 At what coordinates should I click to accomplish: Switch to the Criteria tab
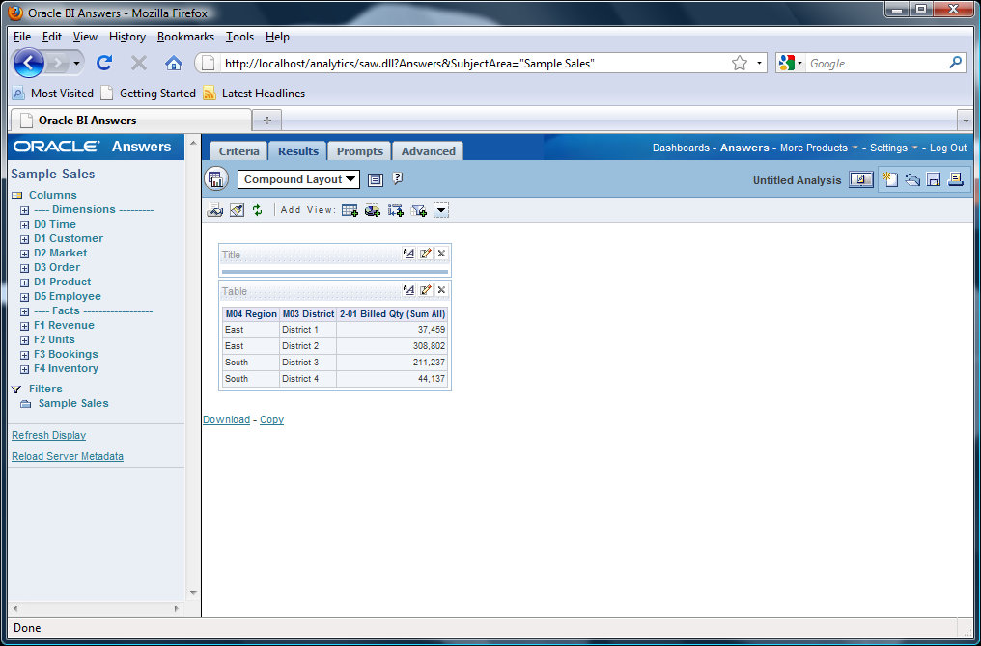tap(238, 150)
